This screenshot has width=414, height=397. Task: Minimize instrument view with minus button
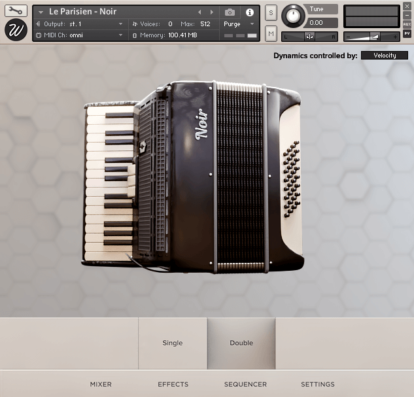pyautogui.click(x=407, y=15)
